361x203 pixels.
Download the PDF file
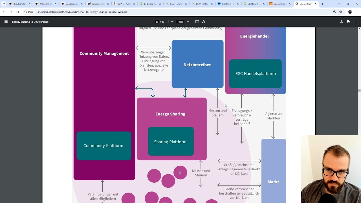pyautogui.click(x=341, y=22)
